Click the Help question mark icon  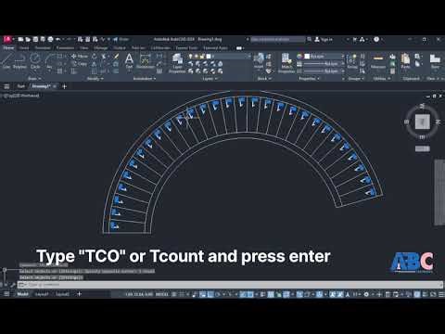[376, 39]
